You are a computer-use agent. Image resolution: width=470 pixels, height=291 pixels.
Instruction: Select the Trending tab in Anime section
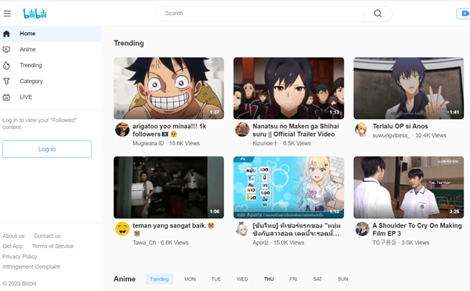pyautogui.click(x=159, y=279)
